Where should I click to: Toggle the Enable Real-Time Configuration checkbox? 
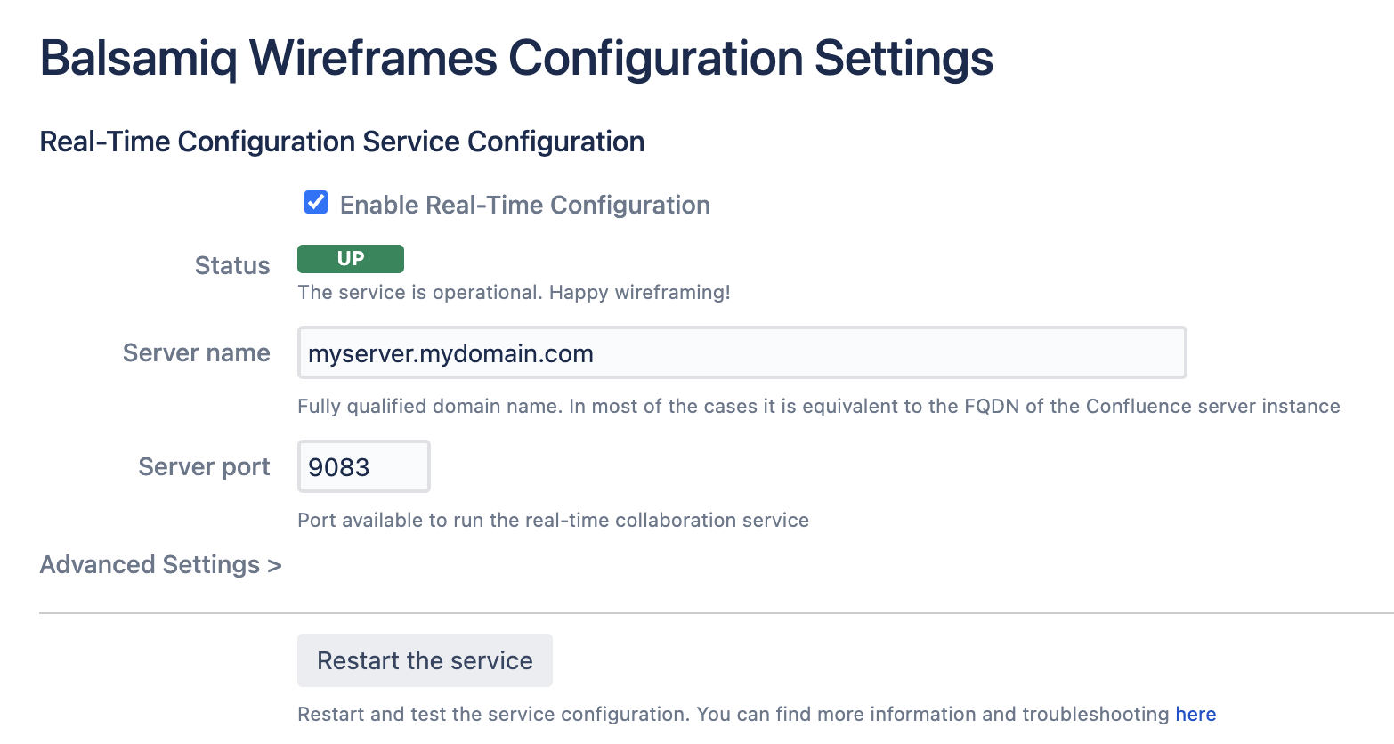pyautogui.click(x=316, y=203)
